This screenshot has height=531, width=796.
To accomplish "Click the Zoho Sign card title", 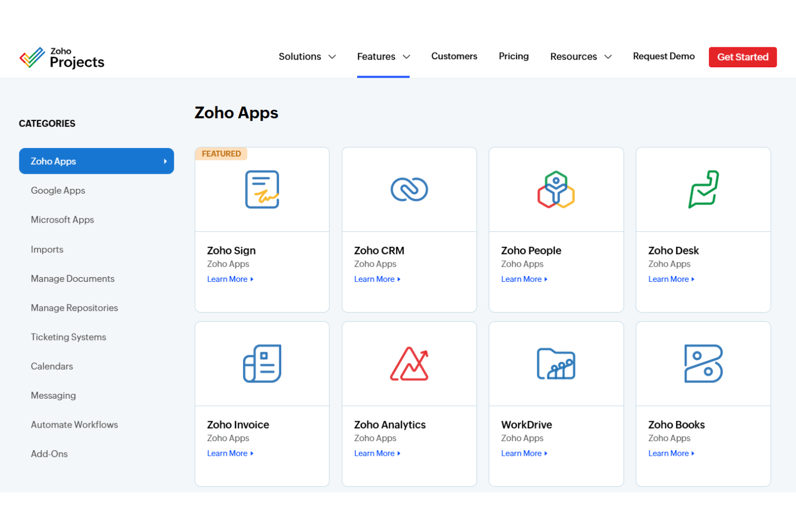I will (231, 251).
